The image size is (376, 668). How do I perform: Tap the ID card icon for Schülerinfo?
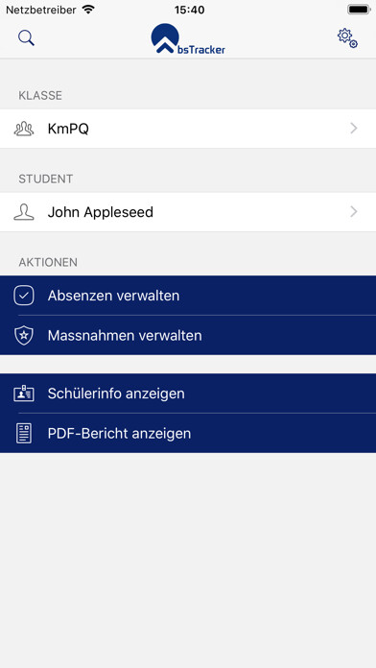click(x=24, y=394)
